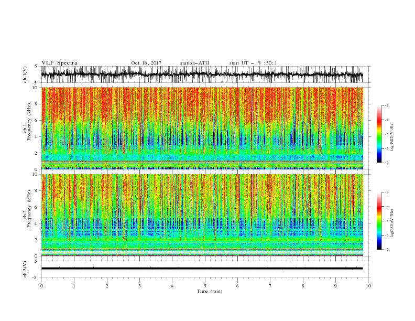This screenshot has height=321, width=415.
Task: Click the time axis tick label "10"
Action: 368,286
